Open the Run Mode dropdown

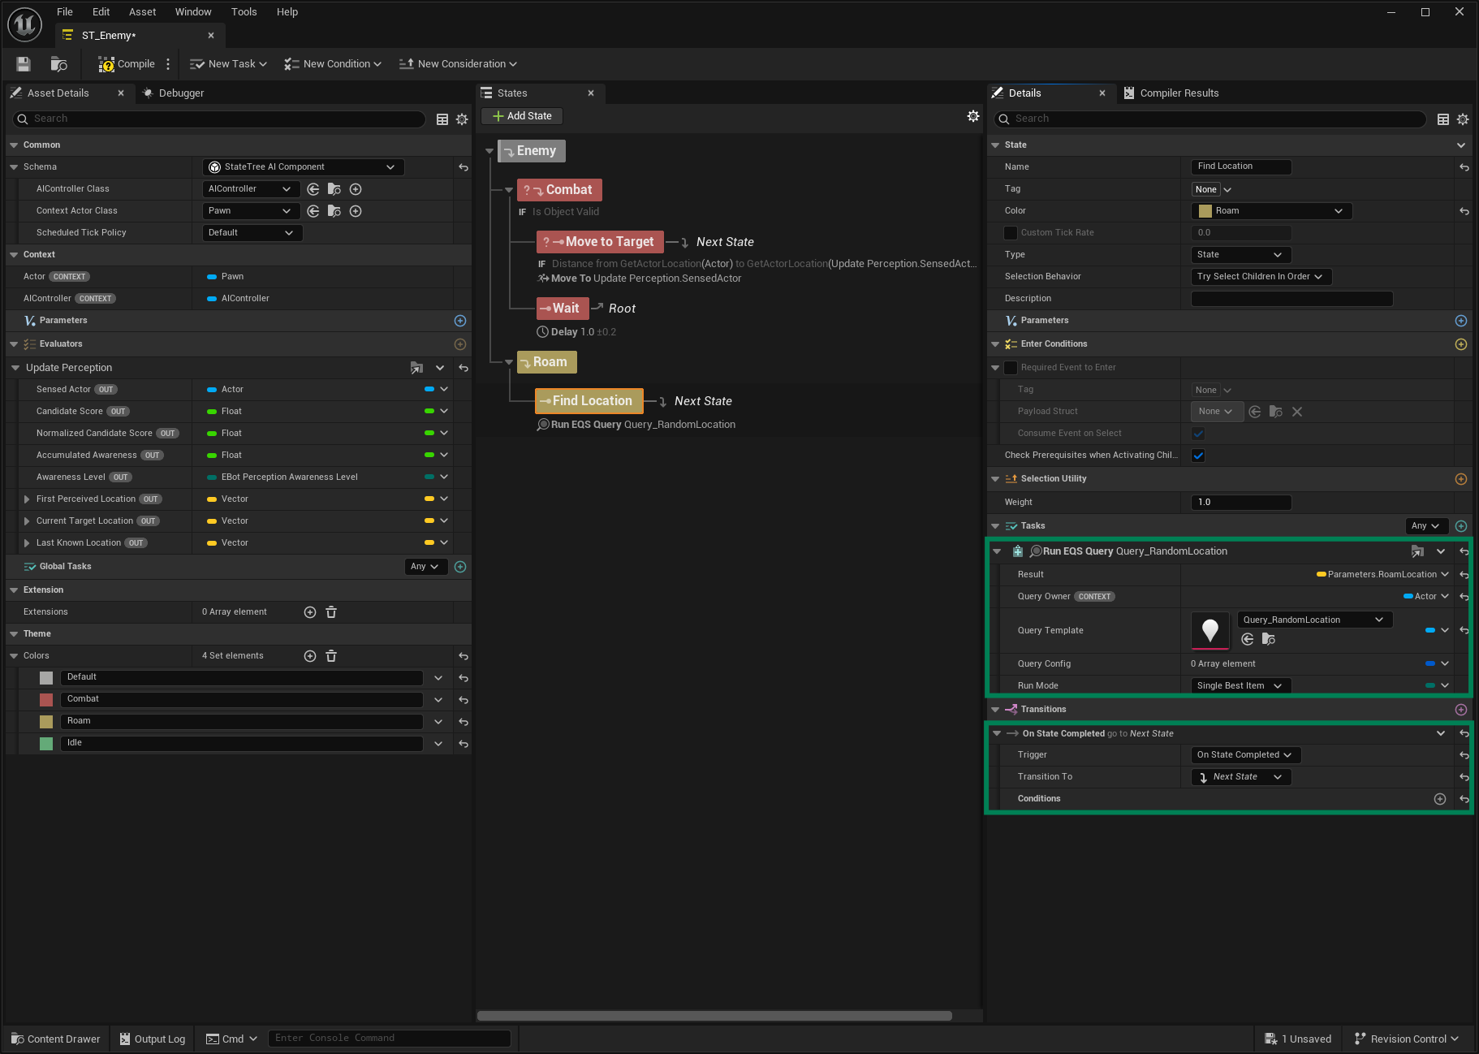pyautogui.click(x=1239, y=686)
